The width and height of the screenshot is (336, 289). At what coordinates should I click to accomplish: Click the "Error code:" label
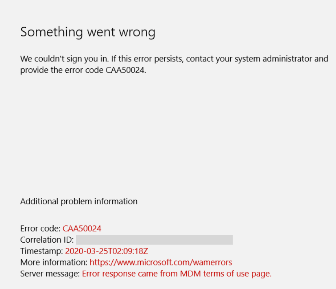40,228
